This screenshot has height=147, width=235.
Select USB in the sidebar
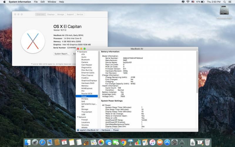pyautogui.click(x=83, y=114)
